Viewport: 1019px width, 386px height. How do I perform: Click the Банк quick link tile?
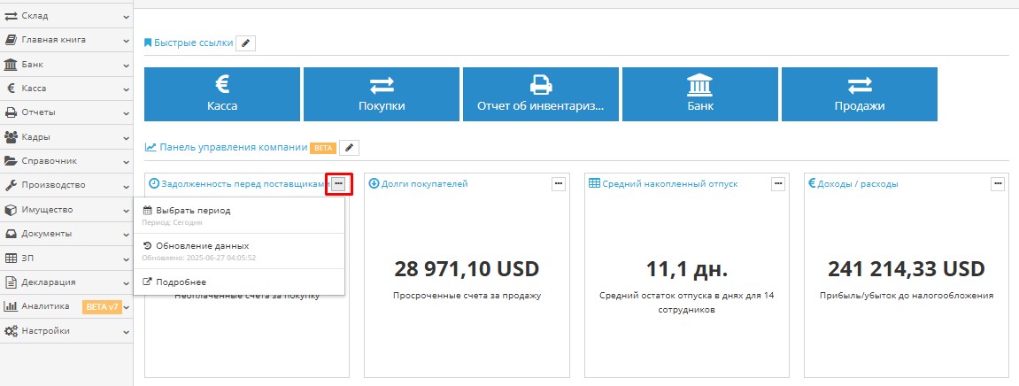[700, 94]
